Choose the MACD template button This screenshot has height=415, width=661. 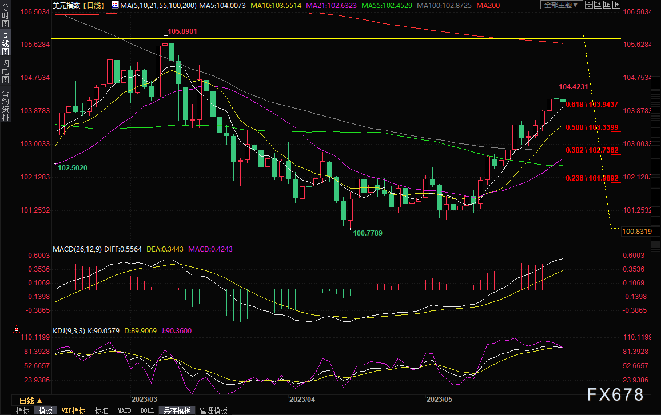[124, 410]
